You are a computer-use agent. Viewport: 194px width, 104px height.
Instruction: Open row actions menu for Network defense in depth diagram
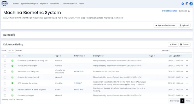point(187,90)
